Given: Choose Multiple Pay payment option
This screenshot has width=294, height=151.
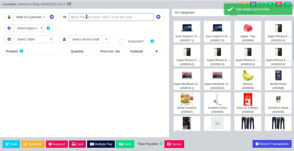Looking at the screenshot, I should pyautogui.click(x=101, y=144).
